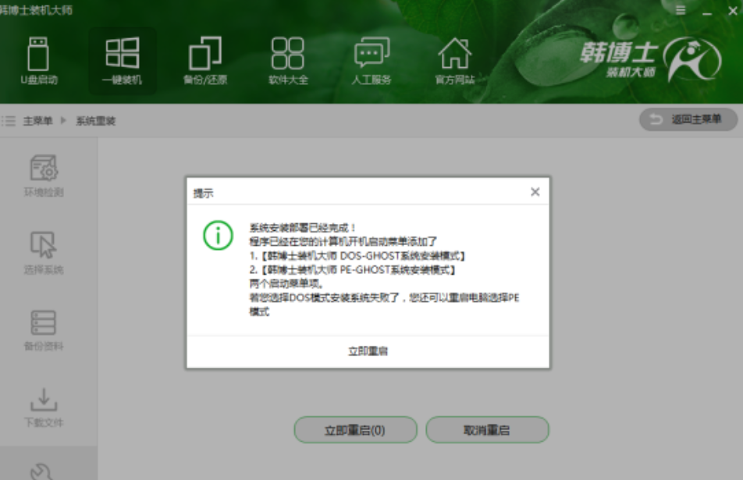Open 备份/还原 section
This screenshot has height=480, width=743.
pos(205,61)
